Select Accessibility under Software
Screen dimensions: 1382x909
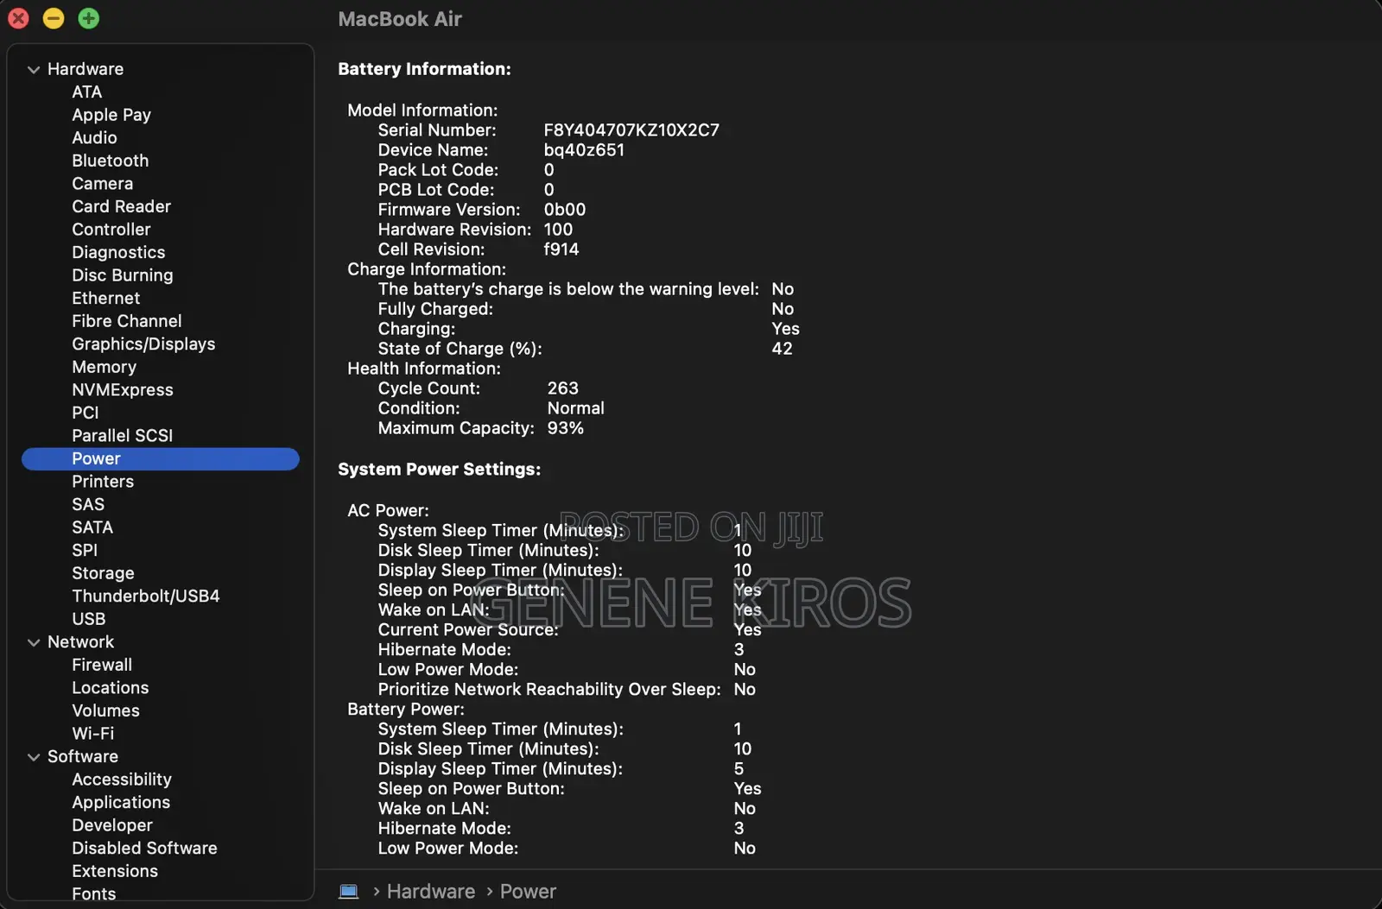(x=122, y=780)
